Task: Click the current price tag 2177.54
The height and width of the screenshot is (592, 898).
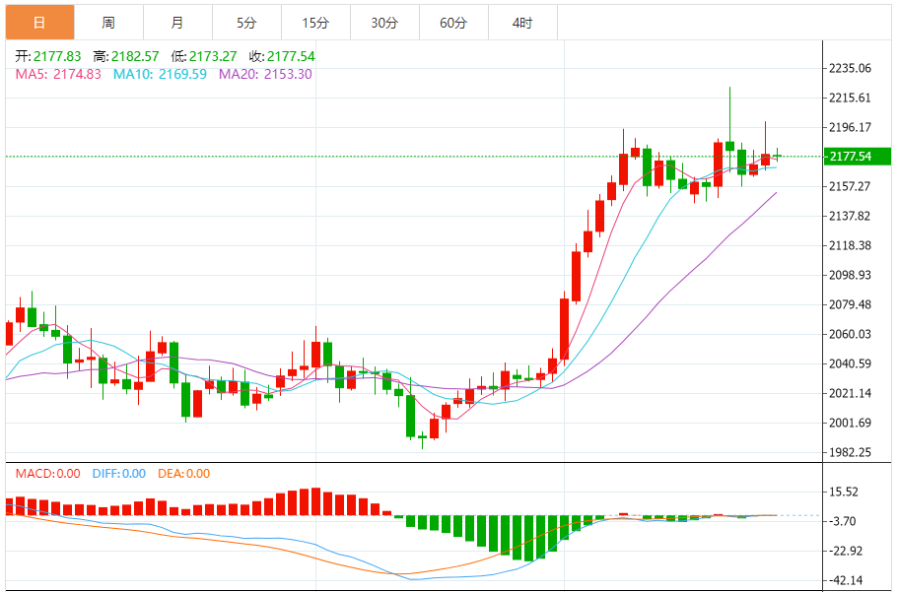Action: (x=858, y=157)
